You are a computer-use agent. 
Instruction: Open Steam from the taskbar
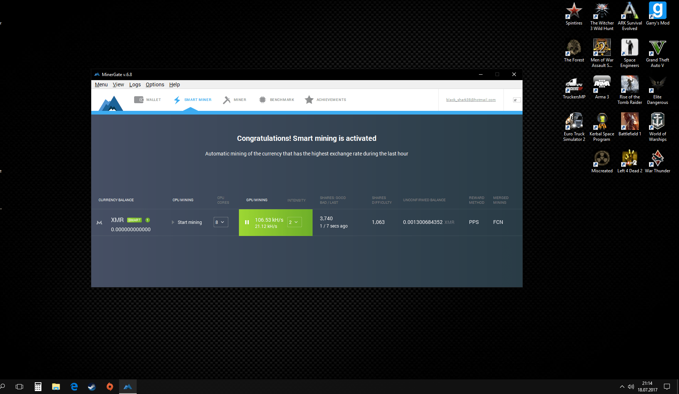point(92,387)
